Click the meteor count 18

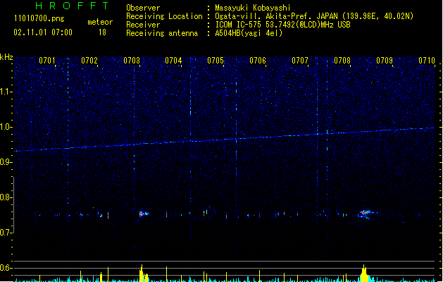102,32
